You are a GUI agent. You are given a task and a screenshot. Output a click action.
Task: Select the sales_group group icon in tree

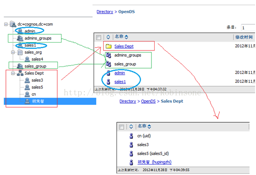point(20,66)
